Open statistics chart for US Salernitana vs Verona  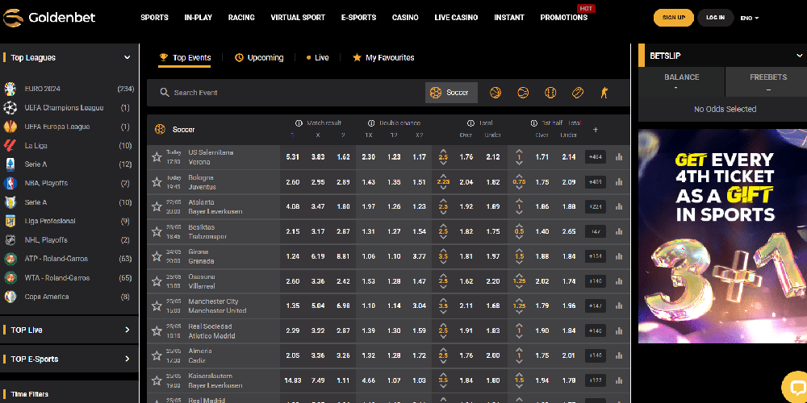[x=619, y=157]
